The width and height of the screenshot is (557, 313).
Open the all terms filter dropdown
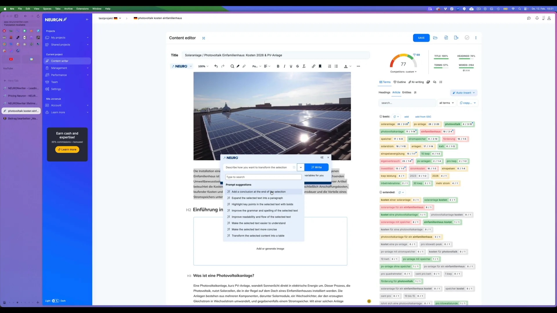pyautogui.click(x=446, y=103)
